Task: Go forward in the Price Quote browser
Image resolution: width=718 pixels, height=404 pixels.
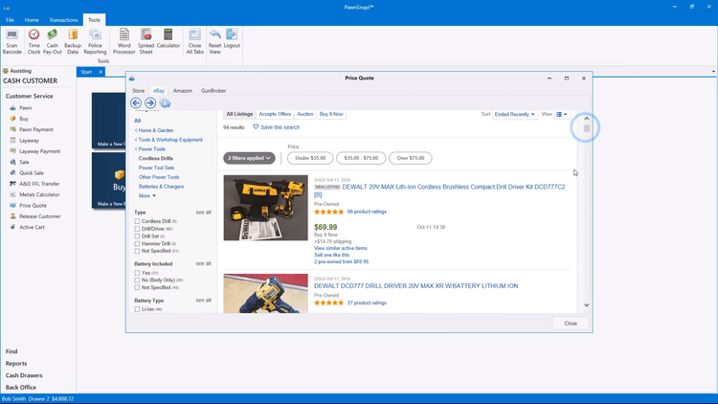Action: tap(150, 103)
